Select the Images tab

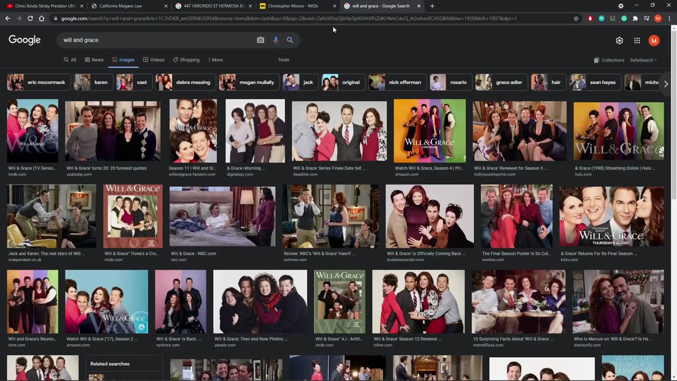123,60
